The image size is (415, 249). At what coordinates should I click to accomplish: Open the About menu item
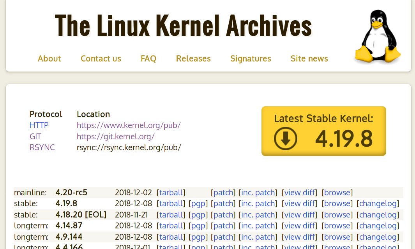49,58
